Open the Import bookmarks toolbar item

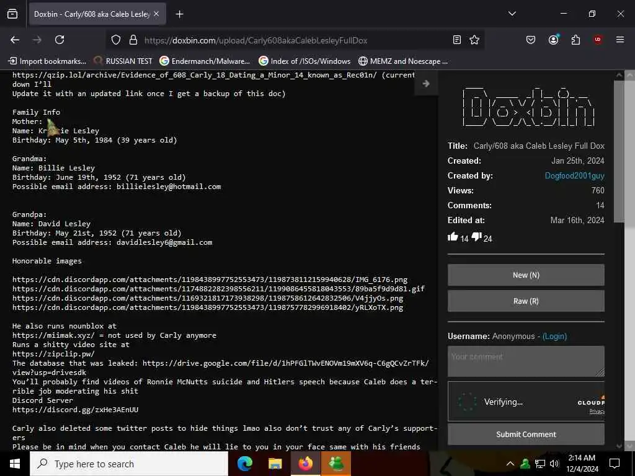click(47, 61)
